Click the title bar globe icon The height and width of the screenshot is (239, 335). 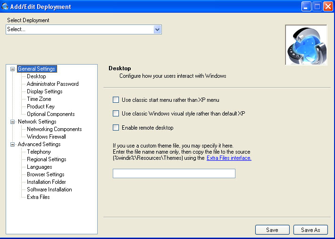(x=5, y=7)
